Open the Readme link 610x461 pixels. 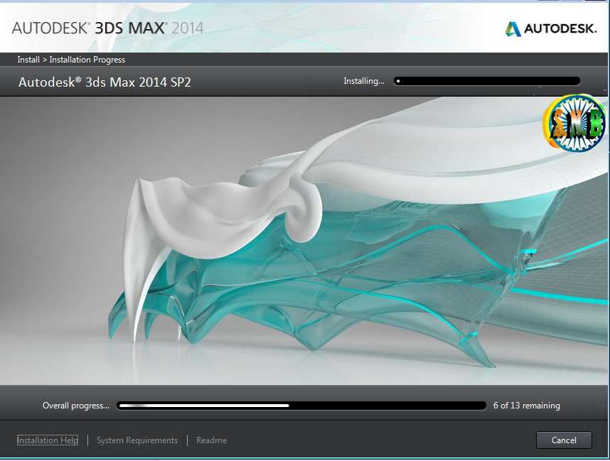tap(211, 440)
